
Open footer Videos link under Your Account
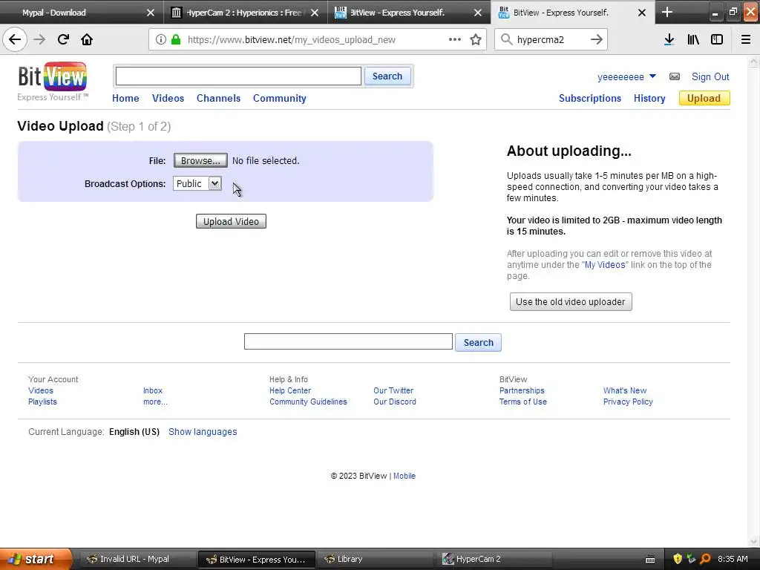[41, 390]
